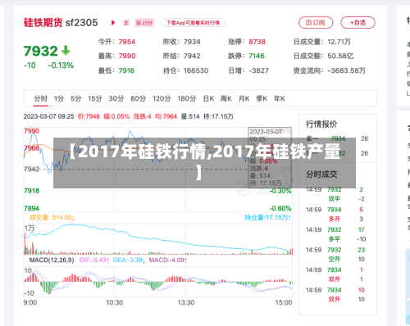Select the 分时 chart tab

click(41, 98)
